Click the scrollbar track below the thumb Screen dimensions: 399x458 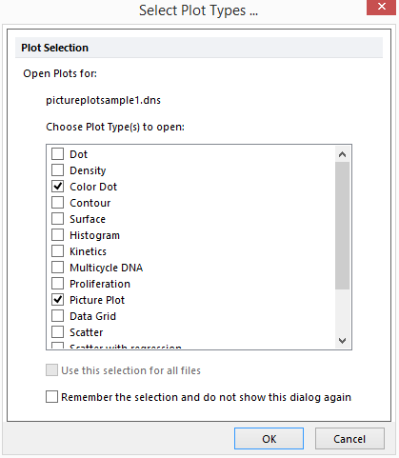pos(342,311)
